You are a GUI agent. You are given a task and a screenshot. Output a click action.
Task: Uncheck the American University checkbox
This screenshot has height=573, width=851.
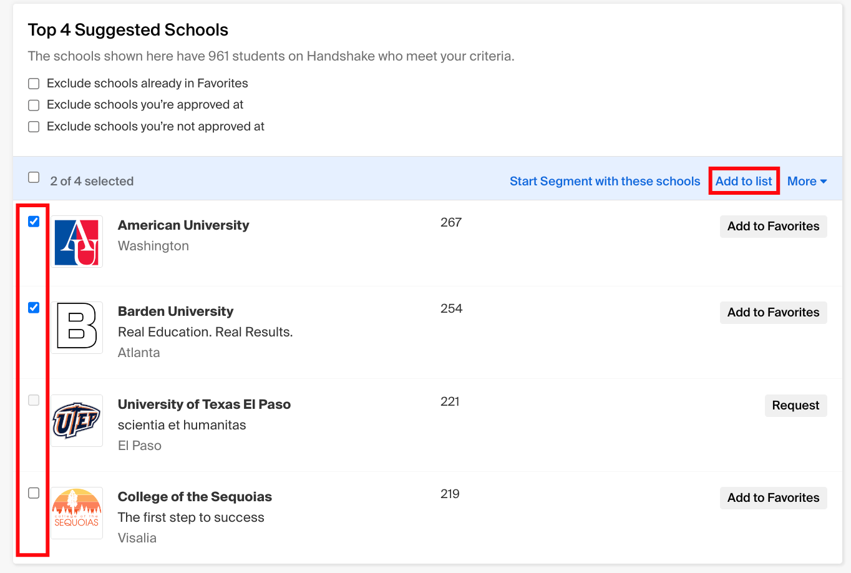point(34,222)
